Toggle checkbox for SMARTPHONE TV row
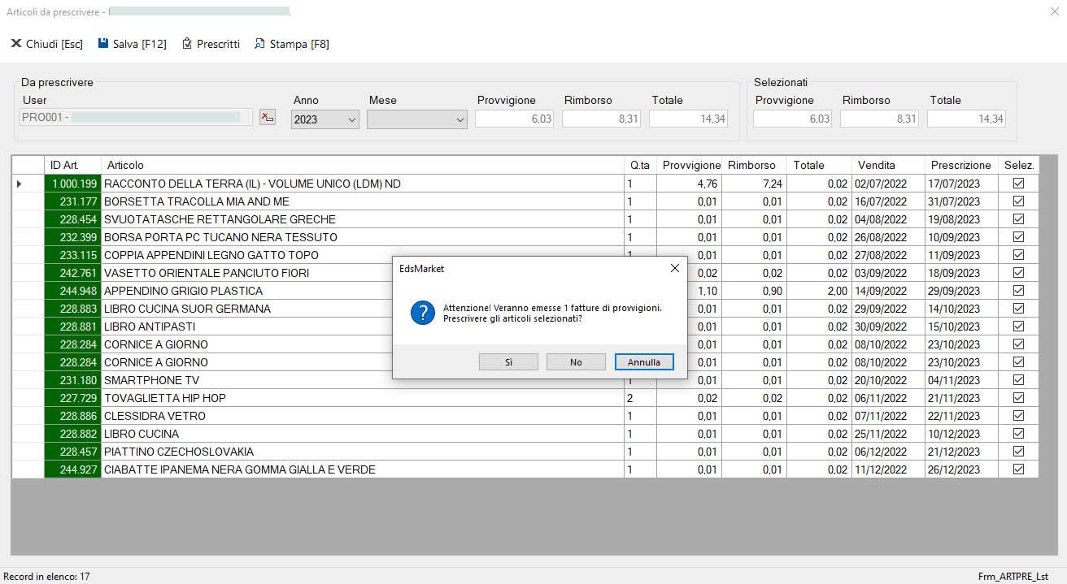This screenshot has height=584, width=1067. tap(1018, 380)
